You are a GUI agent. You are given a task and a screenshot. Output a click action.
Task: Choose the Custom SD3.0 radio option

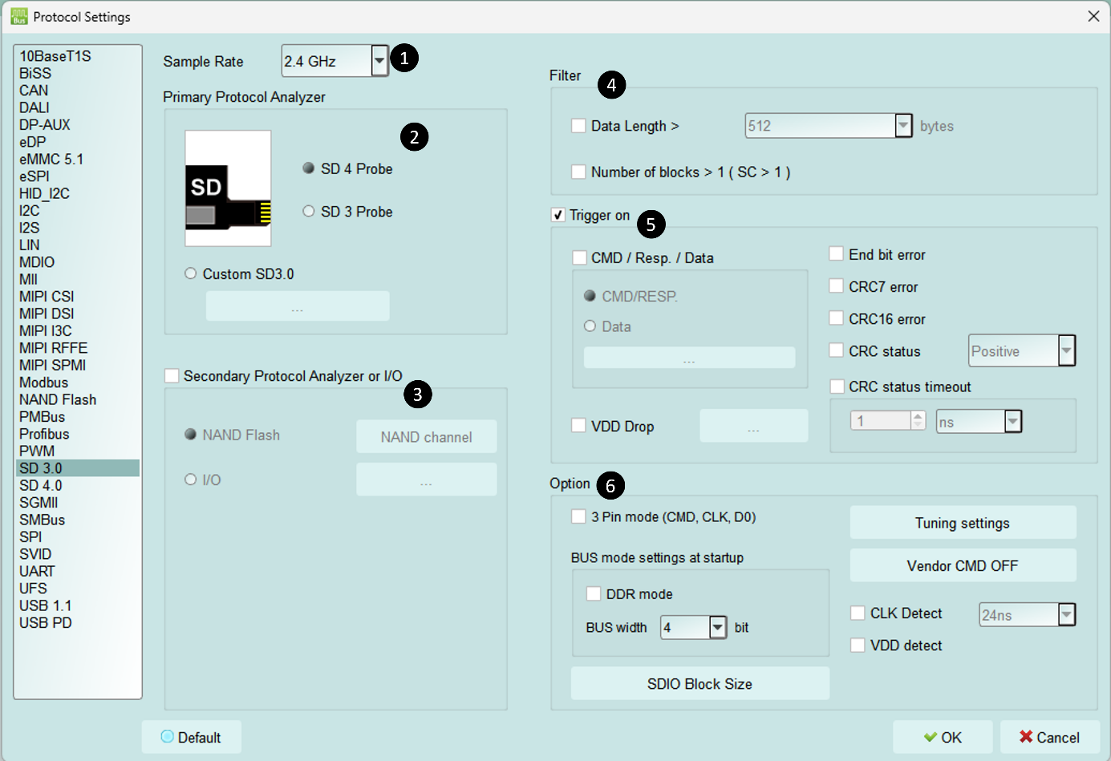190,273
